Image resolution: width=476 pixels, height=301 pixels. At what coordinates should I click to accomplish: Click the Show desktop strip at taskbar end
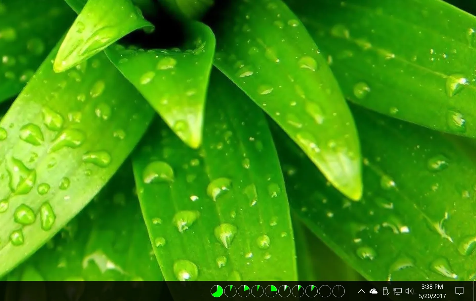475,291
